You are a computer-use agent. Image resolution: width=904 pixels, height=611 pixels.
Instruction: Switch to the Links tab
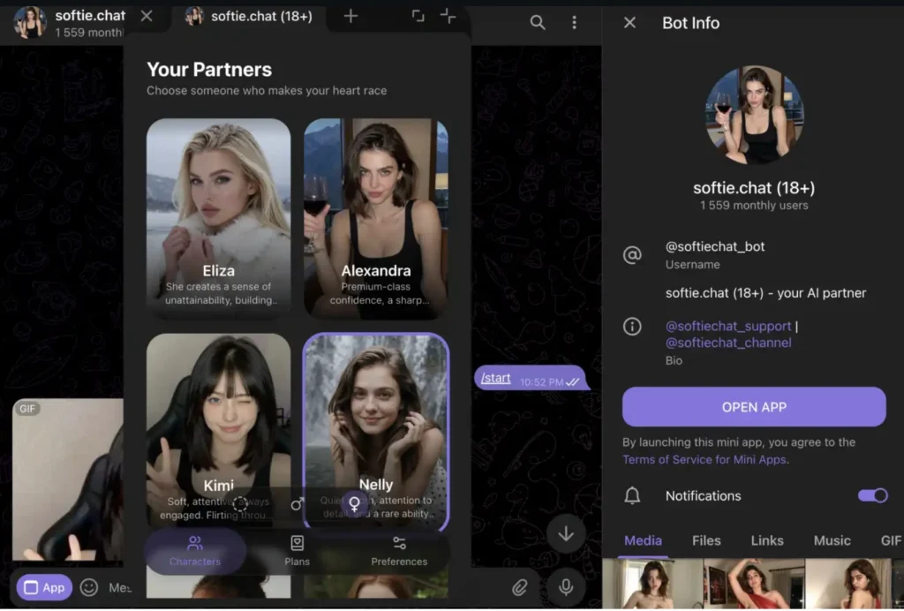tap(767, 540)
